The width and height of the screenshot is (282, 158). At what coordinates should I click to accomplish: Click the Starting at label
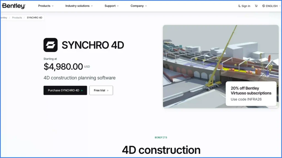pos(50,59)
